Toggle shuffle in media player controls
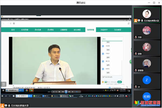162x108 pixels. coord(54,92)
